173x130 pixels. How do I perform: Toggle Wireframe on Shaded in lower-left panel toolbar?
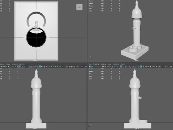click(x=44, y=66)
